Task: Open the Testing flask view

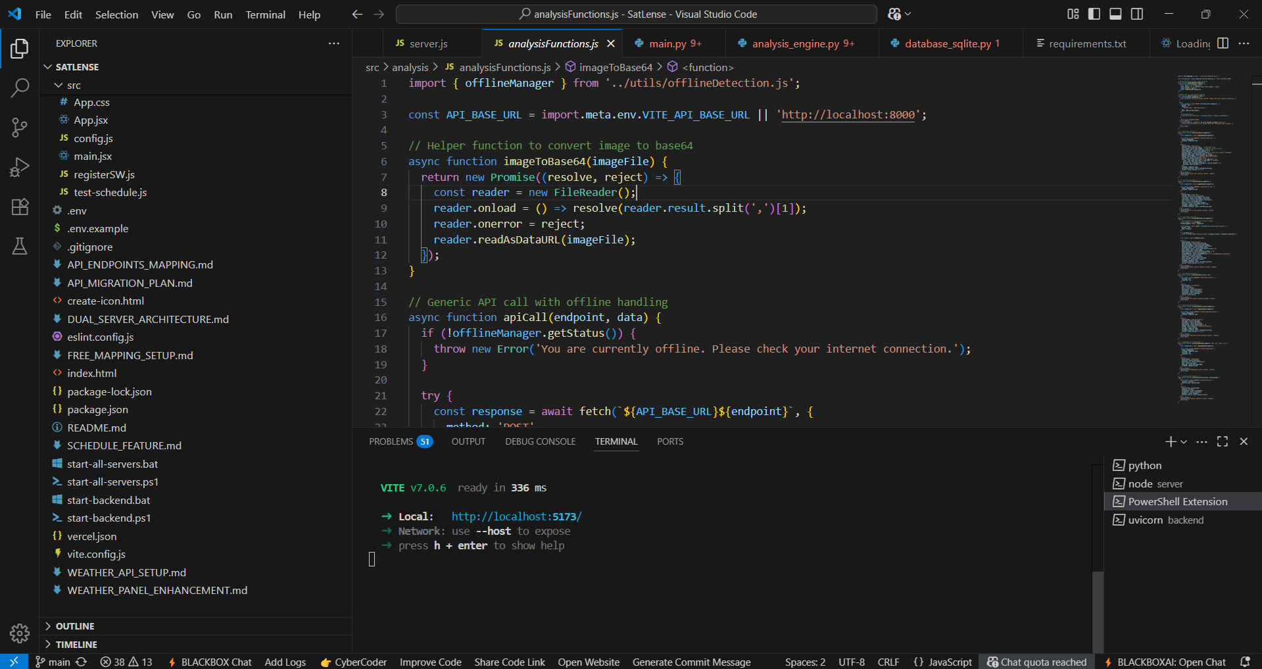Action: (x=20, y=246)
